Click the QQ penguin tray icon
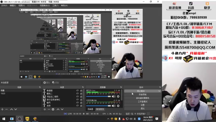This screenshot has width=216, height=122. click(123, 119)
